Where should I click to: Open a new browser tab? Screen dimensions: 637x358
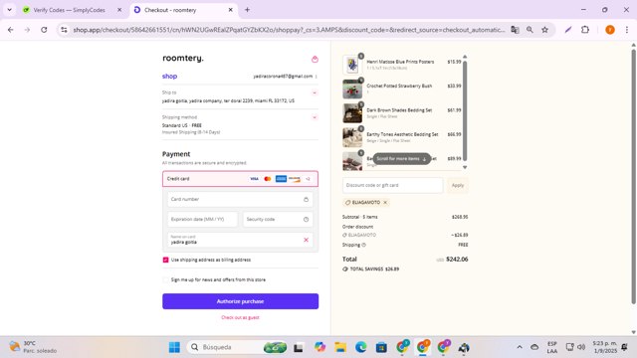pos(247,10)
